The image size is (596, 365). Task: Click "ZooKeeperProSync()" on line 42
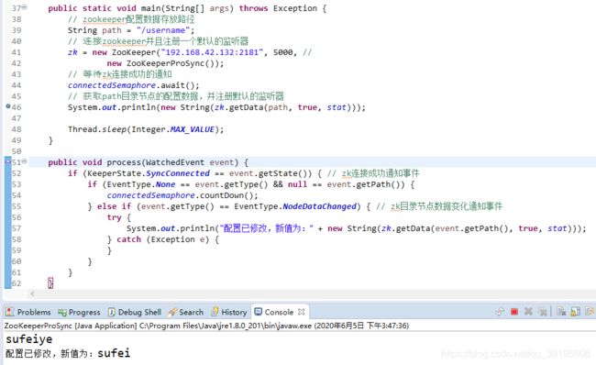click(172, 63)
